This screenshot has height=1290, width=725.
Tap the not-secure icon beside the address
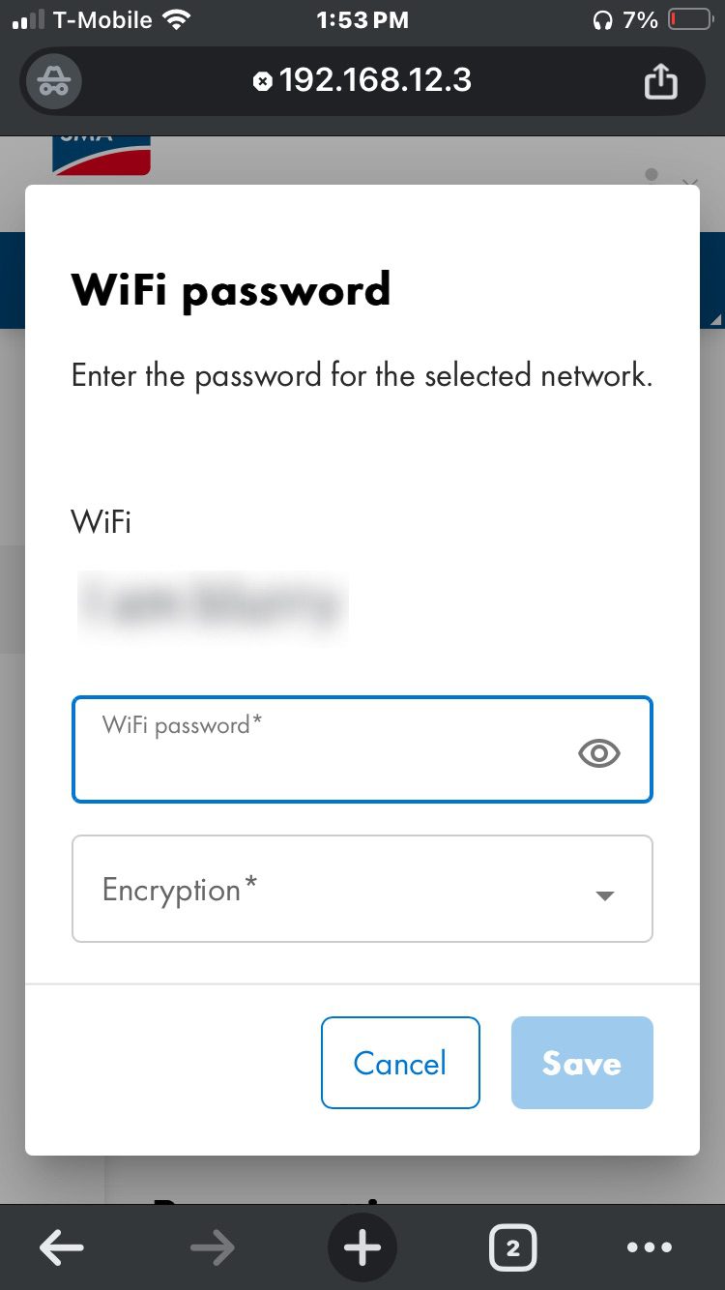click(x=262, y=81)
